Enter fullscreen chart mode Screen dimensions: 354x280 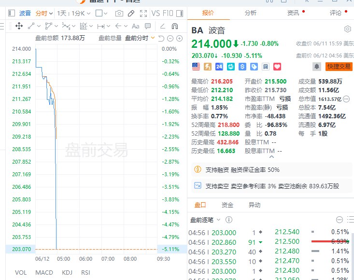tap(143, 14)
